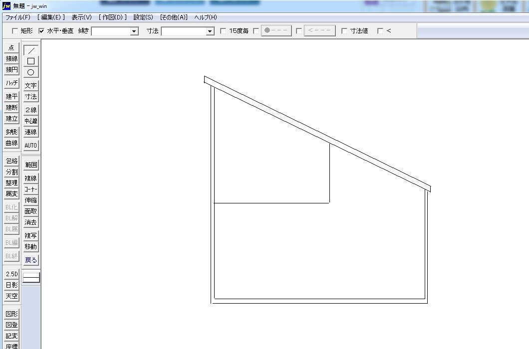This screenshot has height=349, width=529.
Task: Select the 整理 data cleanup tool
Action: [11, 183]
